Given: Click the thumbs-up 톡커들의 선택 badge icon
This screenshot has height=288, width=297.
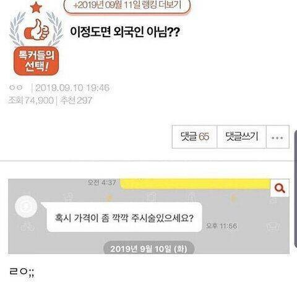Looking at the screenshot, I should [x=37, y=29].
